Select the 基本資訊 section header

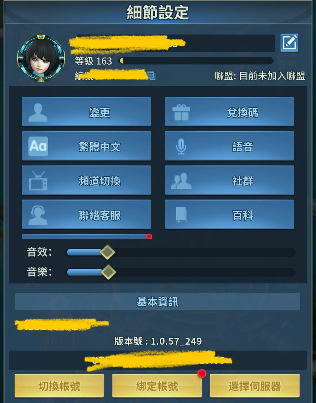pos(158,301)
